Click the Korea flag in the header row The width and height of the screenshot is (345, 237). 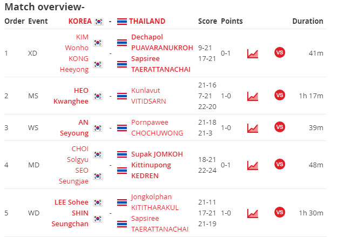click(x=99, y=22)
